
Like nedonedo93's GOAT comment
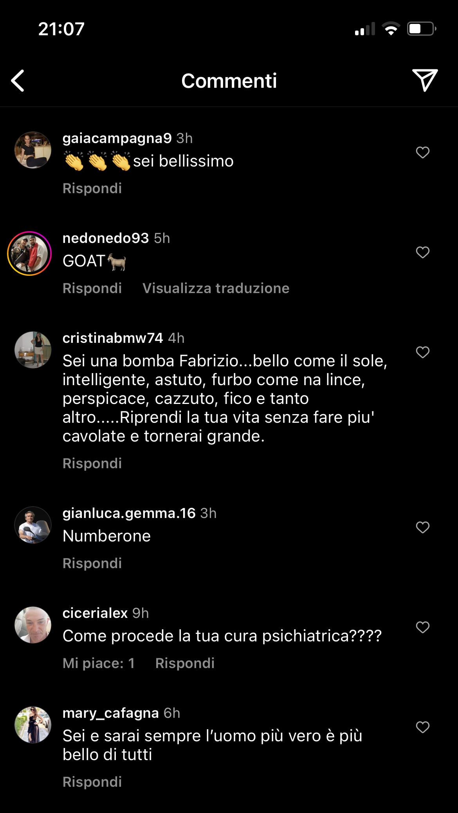423,252
